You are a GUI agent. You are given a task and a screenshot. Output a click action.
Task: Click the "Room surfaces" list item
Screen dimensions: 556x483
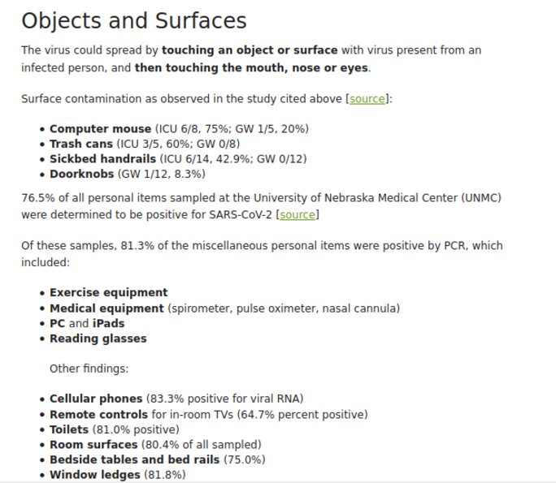(x=93, y=444)
